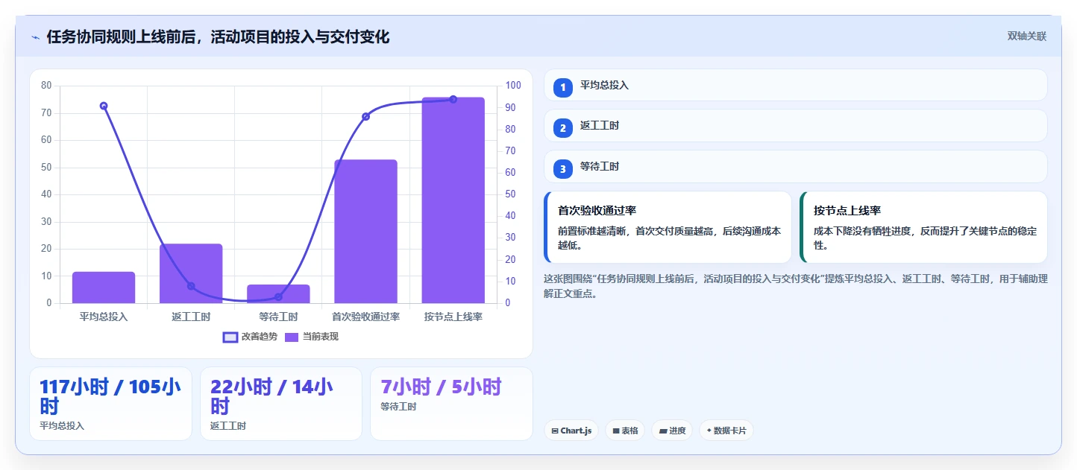Click the summary paragraph starting 这张图围绕

click(x=796, y=286)
